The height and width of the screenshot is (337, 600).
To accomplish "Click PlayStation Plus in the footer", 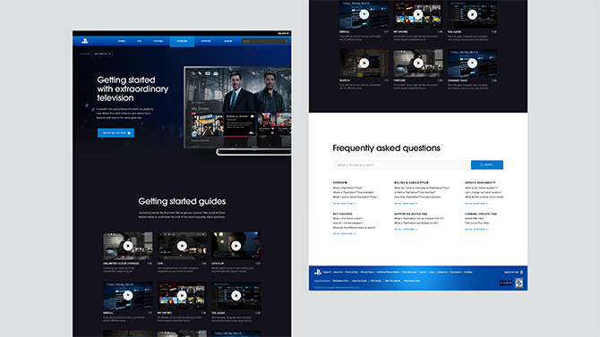I will [340, 281].
